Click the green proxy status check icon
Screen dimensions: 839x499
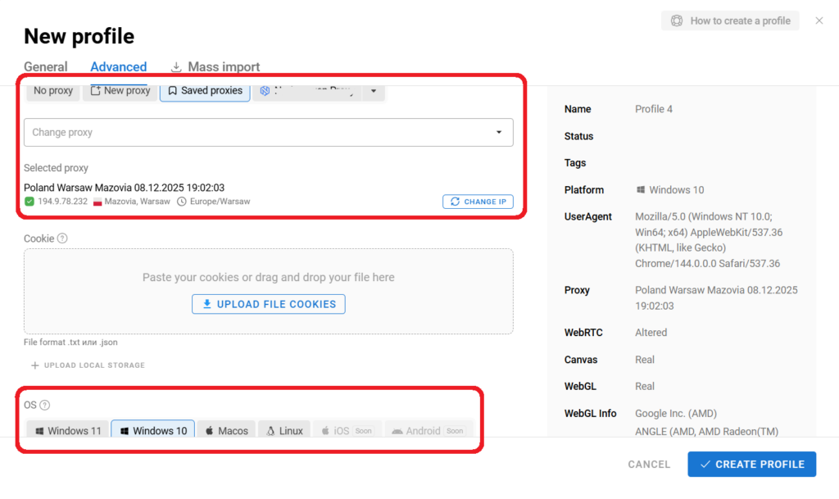click(x=29, y=202)
